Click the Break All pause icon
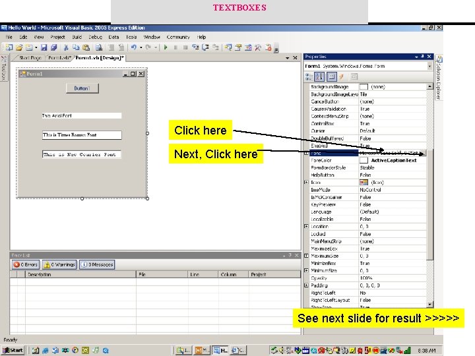This screenshot has height=356, width=475. click(175, 47)
